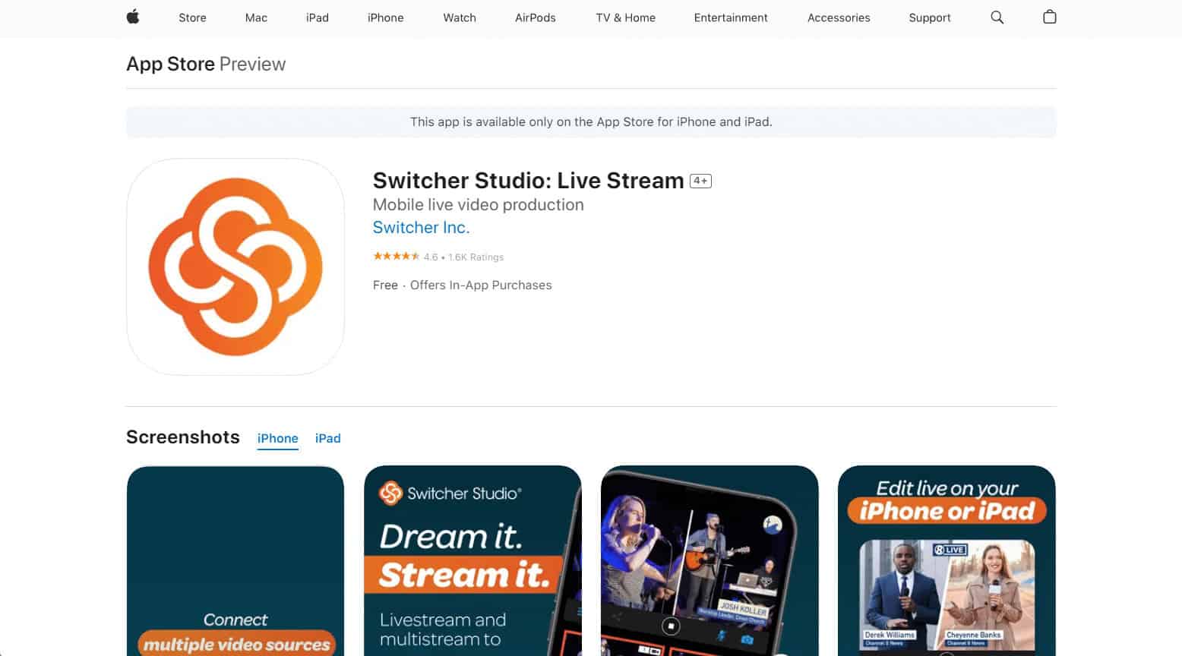The image size is (1182, 656).
Task: Open the Accessories section
Action: (839, 17)
